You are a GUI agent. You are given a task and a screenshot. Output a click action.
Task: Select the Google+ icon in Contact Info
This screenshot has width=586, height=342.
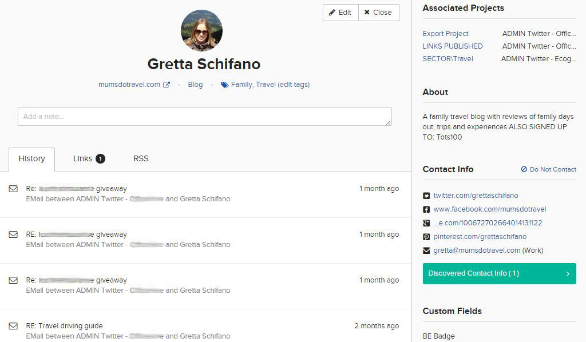point(426,222)
